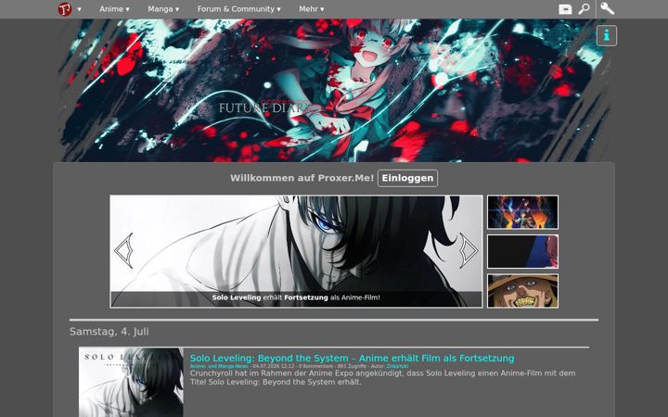Open the Solo Leveling: Beyond the System article title
Image resolution: width=668 pixels, height=417 pixels.
[x=352, y=359]
